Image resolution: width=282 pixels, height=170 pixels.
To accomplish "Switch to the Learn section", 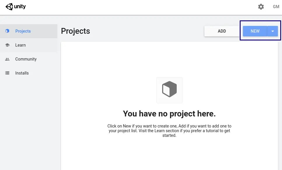I will coord(29,45).
